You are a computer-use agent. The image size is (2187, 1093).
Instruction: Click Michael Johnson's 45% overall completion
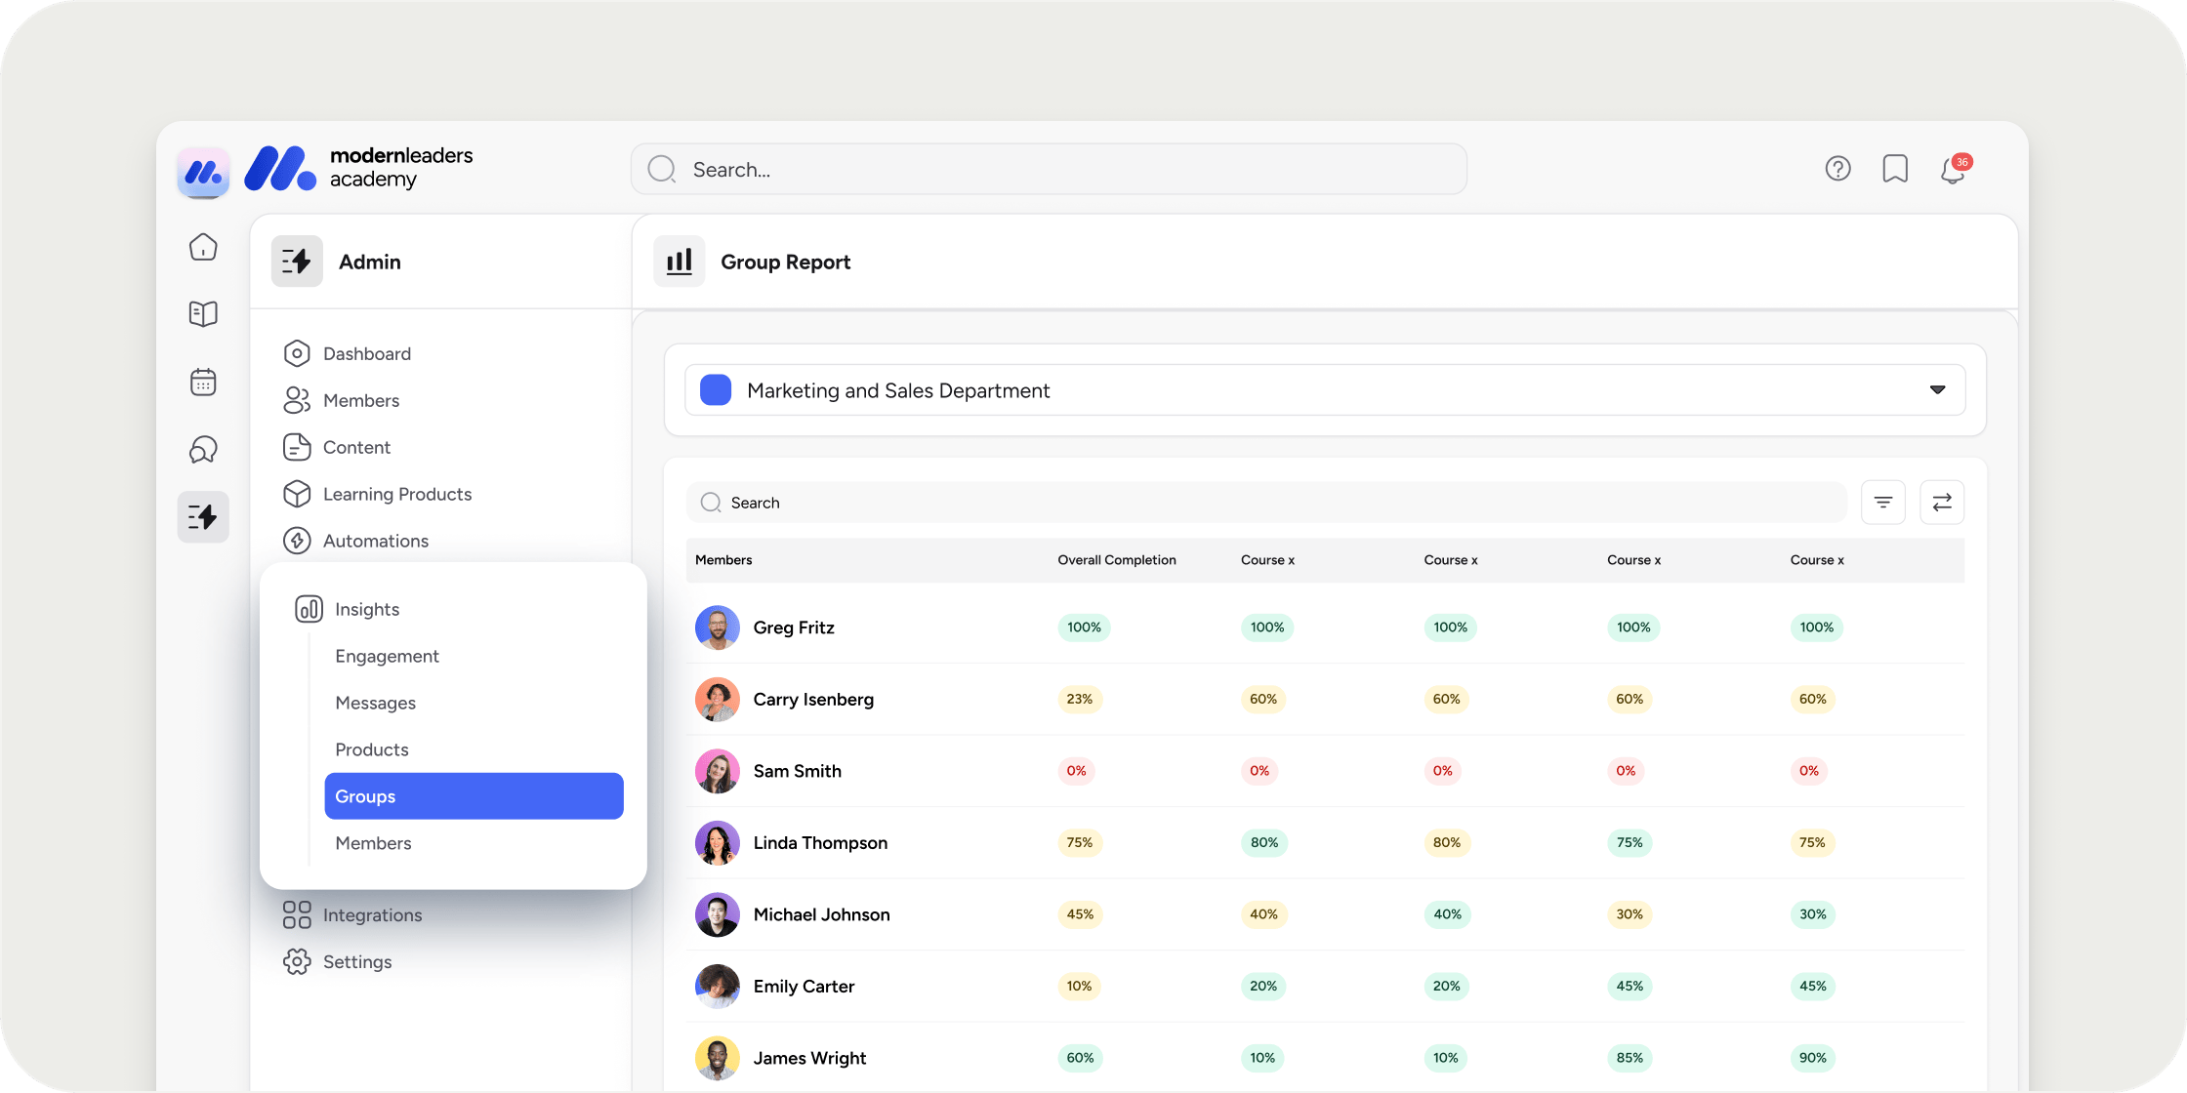1080,914
